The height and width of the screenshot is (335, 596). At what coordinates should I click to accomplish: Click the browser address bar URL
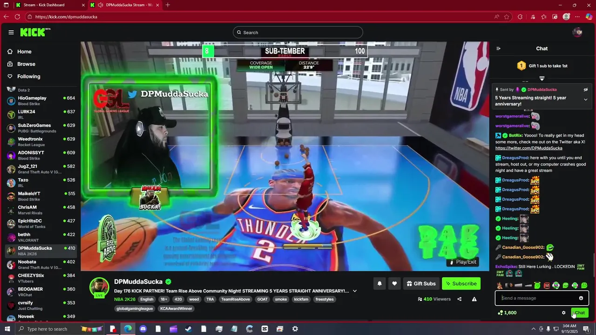(x=66, y=17)
